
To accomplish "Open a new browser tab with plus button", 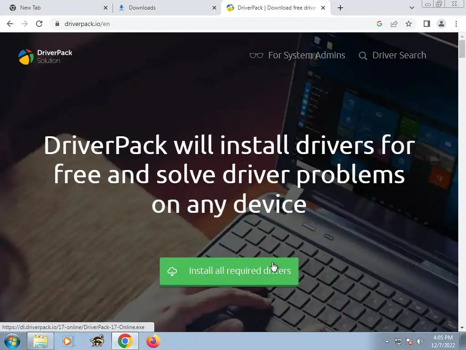I will 340,8.
